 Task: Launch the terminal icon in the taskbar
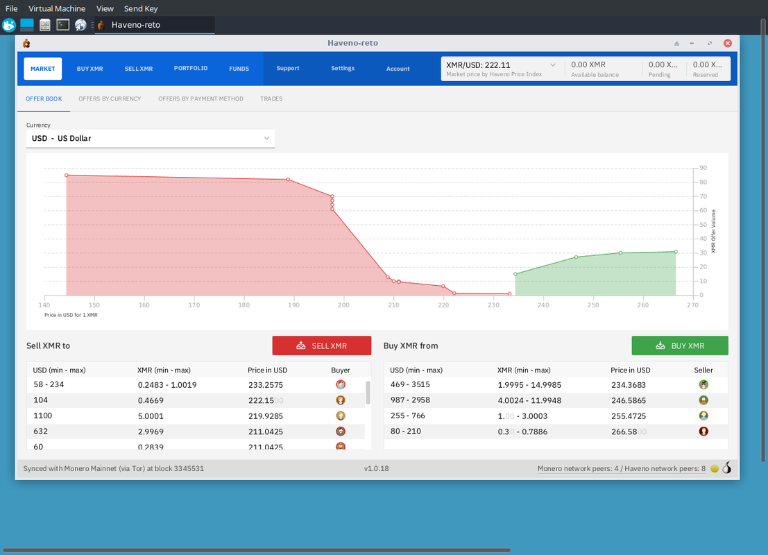coord(63,24)
